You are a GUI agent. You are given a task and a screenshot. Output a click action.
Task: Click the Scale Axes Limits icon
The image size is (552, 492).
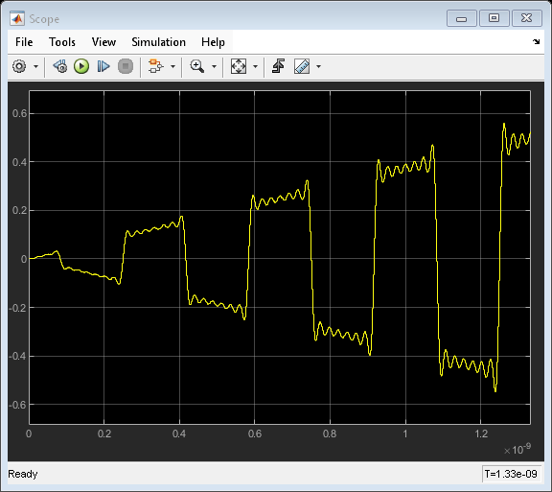[x=239, y=66]
